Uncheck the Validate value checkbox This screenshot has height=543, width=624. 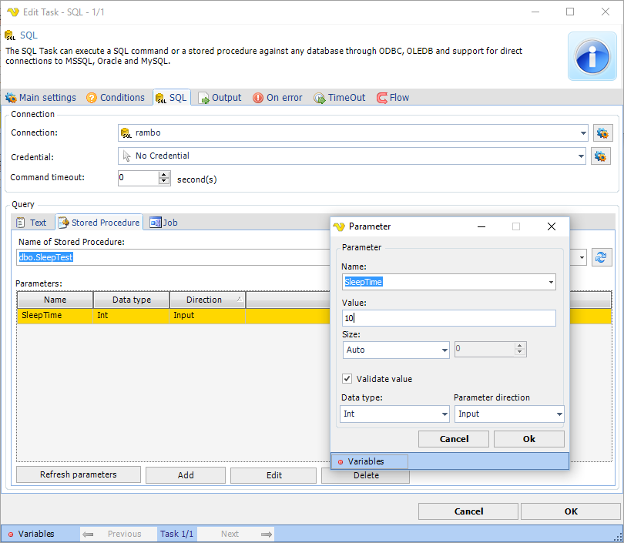point(347,379)
